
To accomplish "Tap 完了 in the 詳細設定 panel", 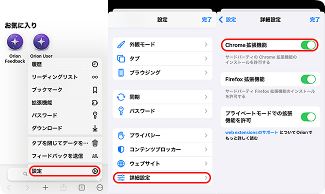I will (x=315, y=19).
